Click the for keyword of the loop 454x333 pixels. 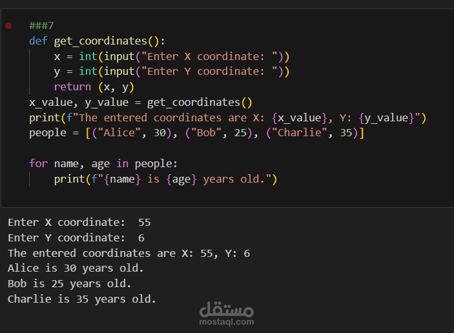38,163
